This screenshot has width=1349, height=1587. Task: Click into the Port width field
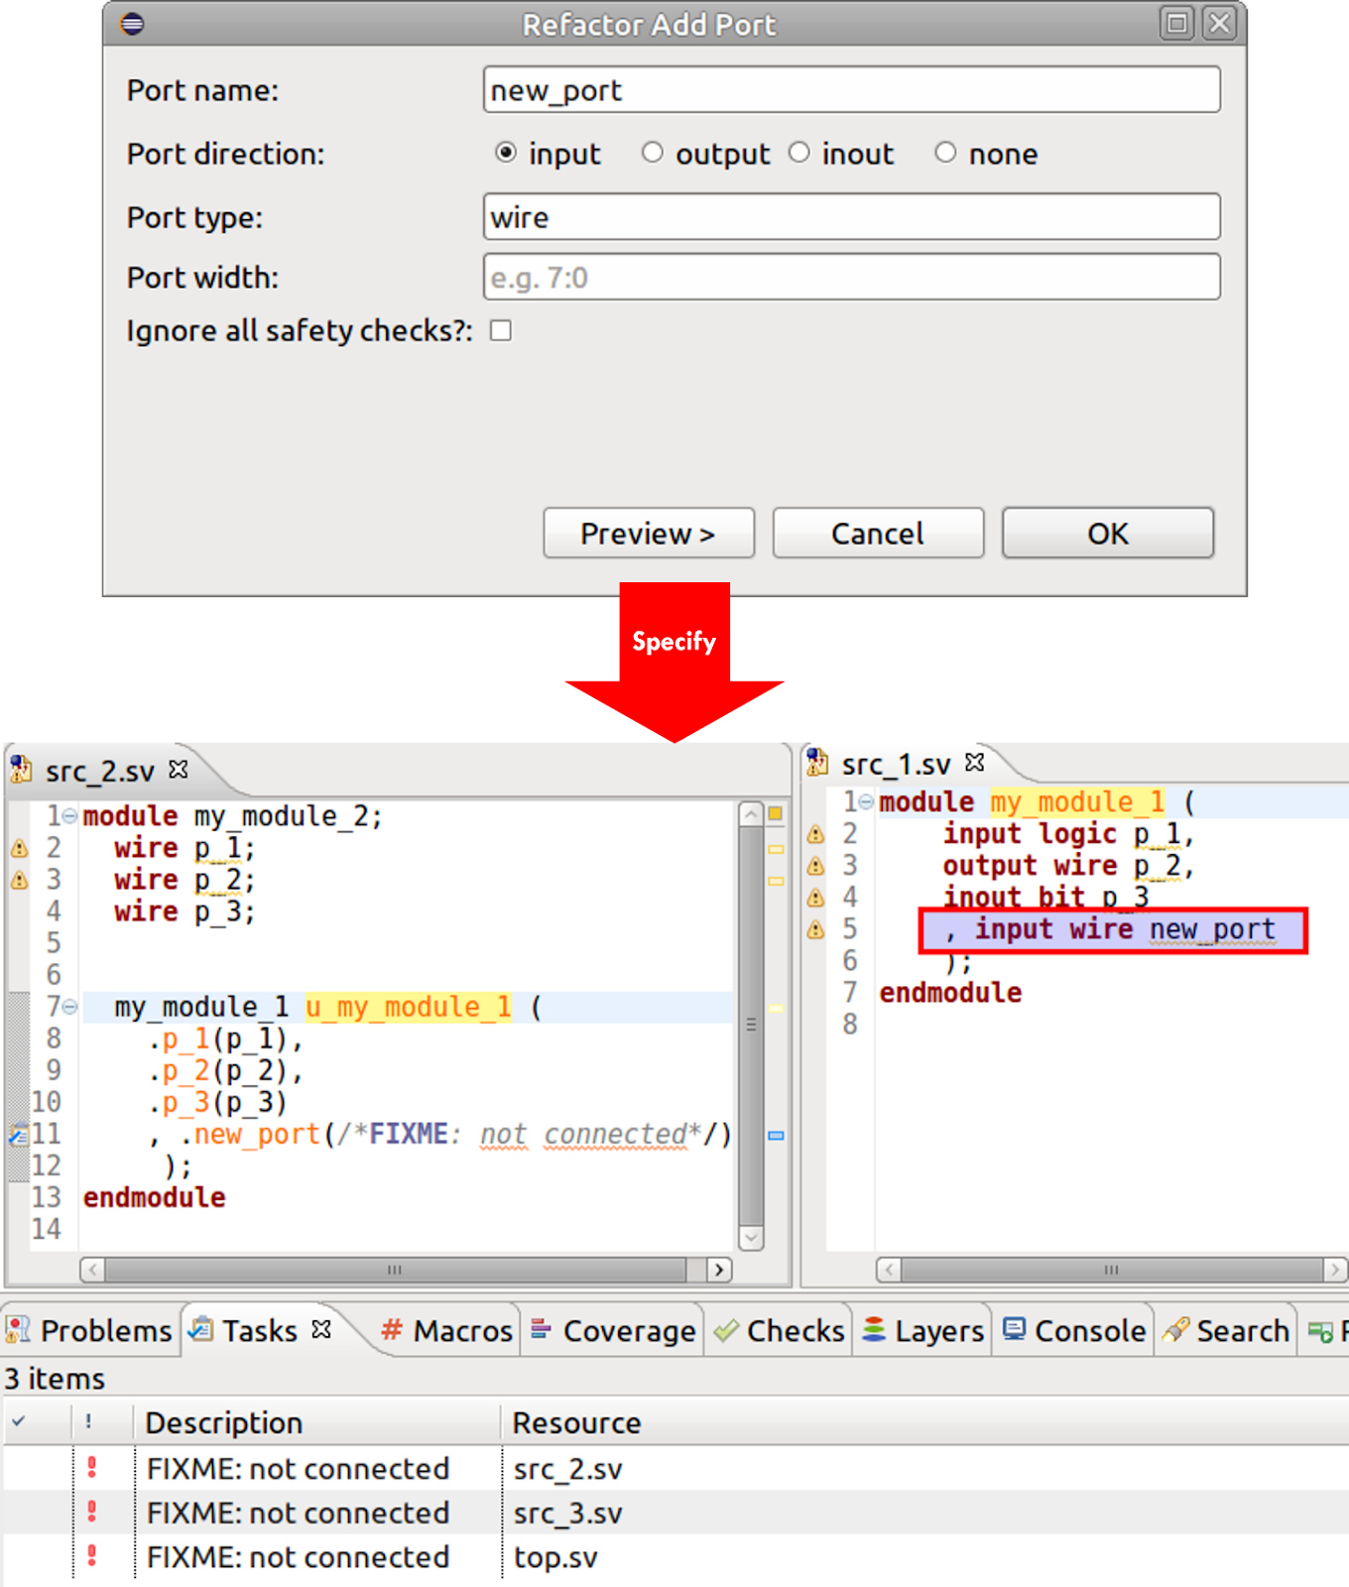[x=851, y=278]
